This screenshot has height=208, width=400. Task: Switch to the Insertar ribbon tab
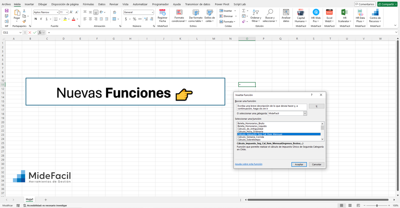29,4
